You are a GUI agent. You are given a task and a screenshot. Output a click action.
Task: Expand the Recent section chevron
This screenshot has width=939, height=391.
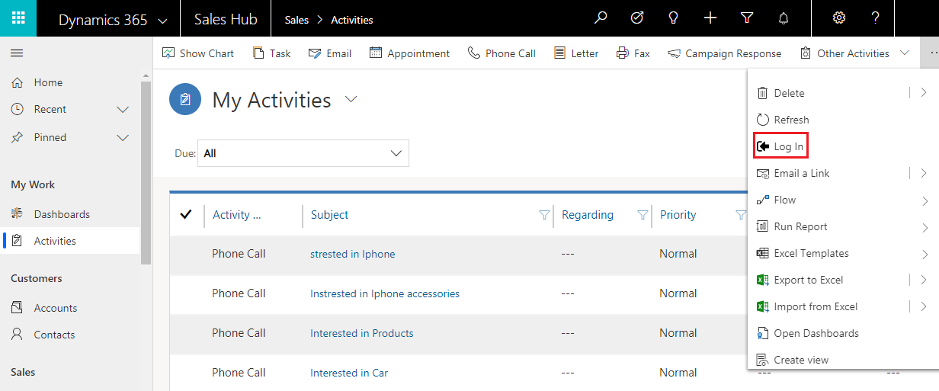coord(123,110)
